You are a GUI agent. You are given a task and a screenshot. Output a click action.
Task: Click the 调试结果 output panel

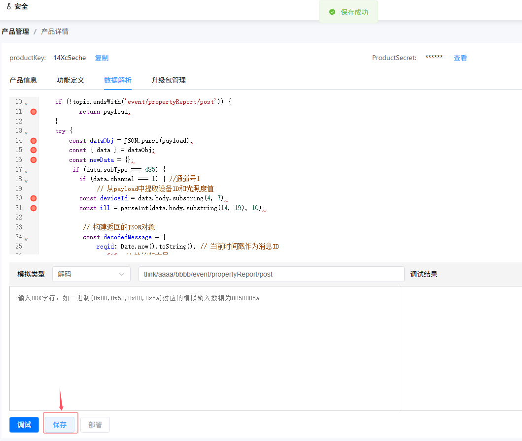click(x=462, y=348)
